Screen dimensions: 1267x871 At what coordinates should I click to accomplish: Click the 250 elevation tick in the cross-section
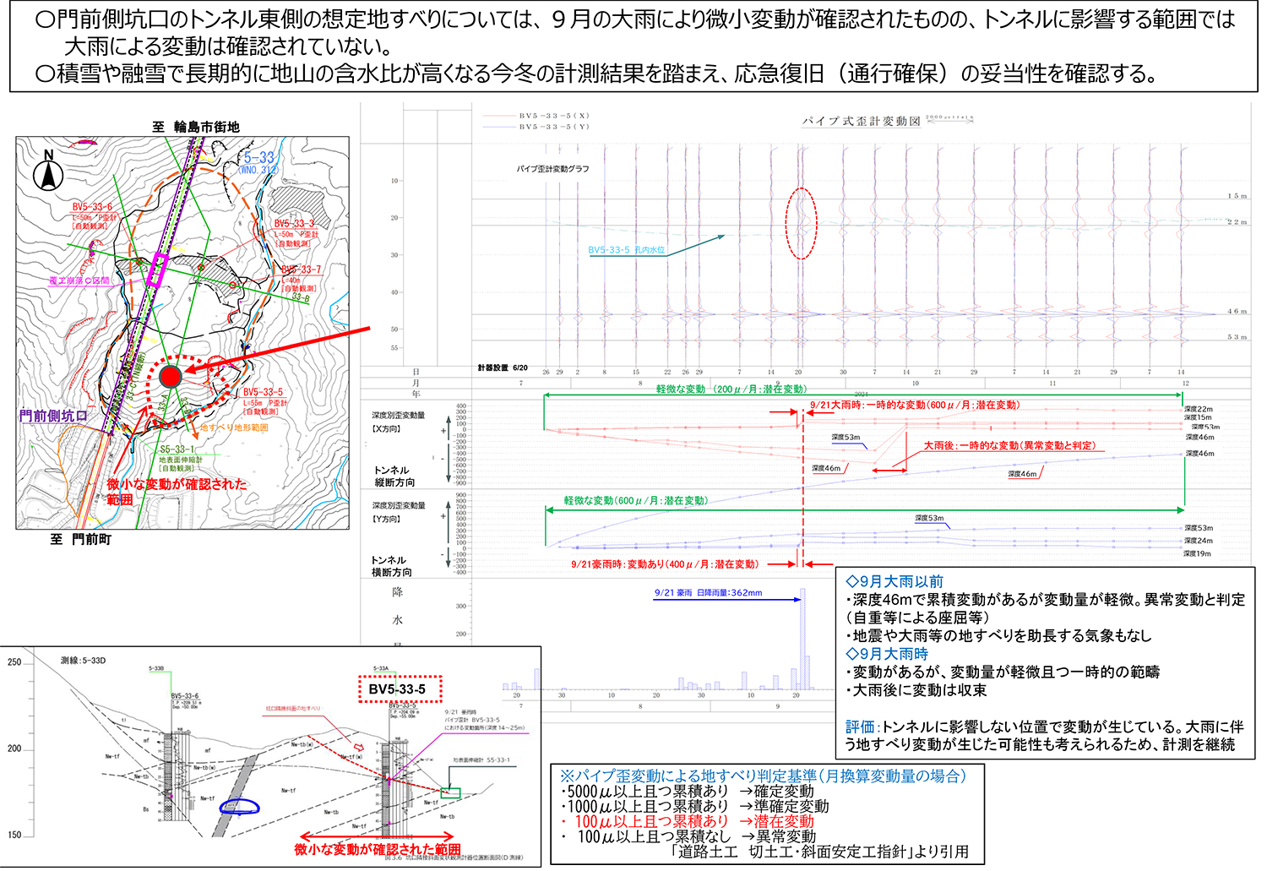(14, 662)
